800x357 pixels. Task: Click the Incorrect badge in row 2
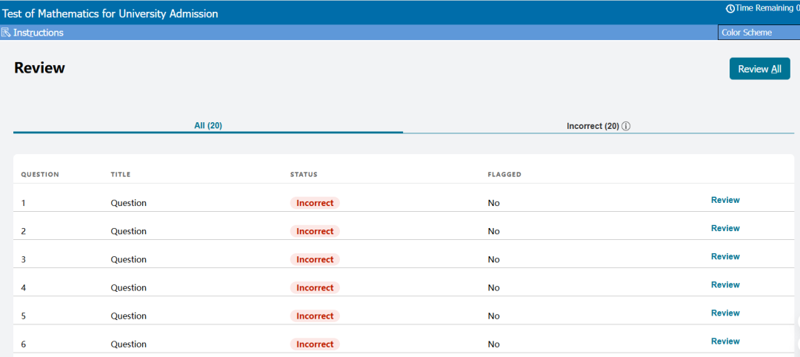point(315,231)
